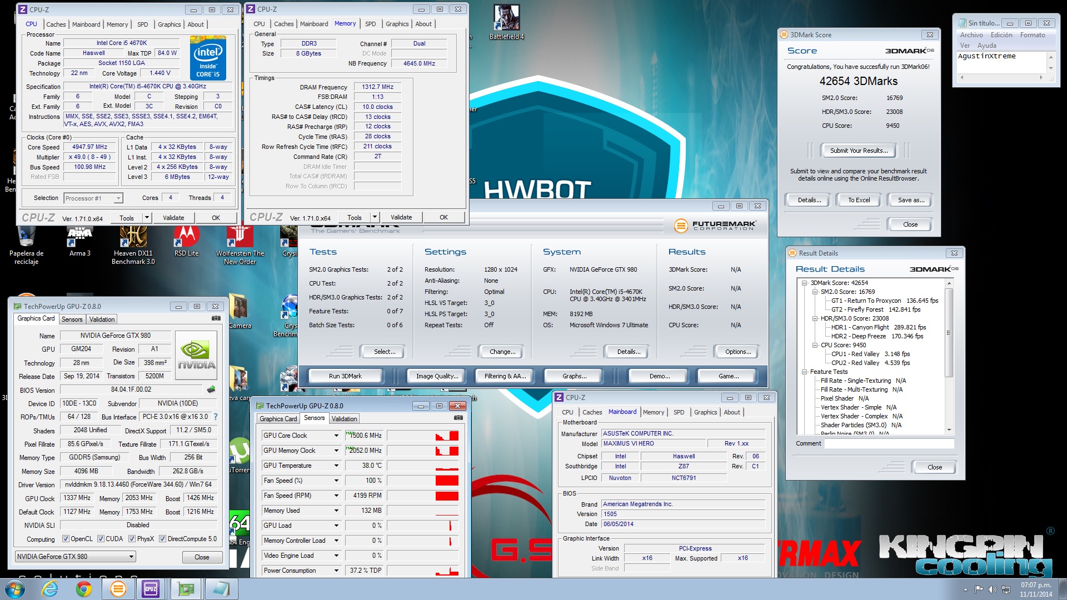Switch to the Caches tab in the left CPU-Z window
This screenshot has height=600, width=1067.
(x=56, y=24)
